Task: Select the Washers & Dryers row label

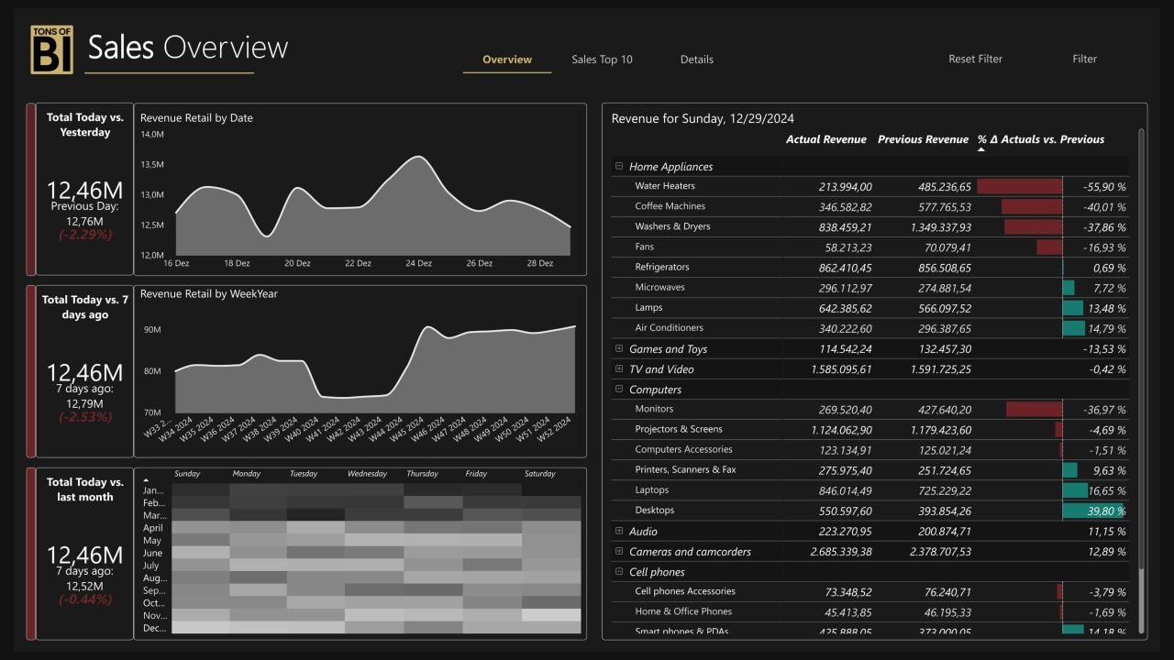Action: pyautogui.click(x=672, y=226)
